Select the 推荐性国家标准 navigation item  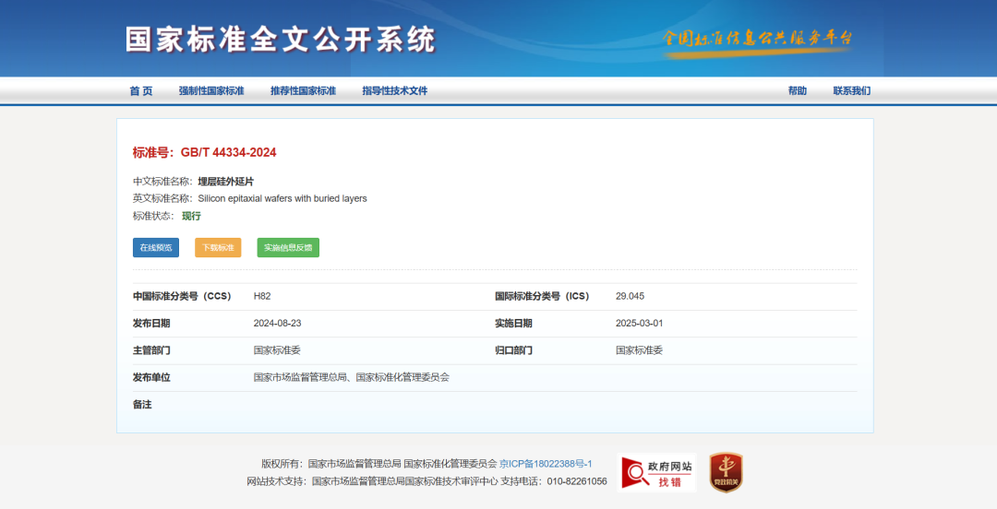(303, 91)
